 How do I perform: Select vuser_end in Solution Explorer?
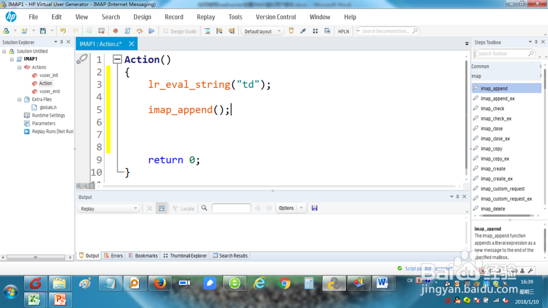coord(49,91)
